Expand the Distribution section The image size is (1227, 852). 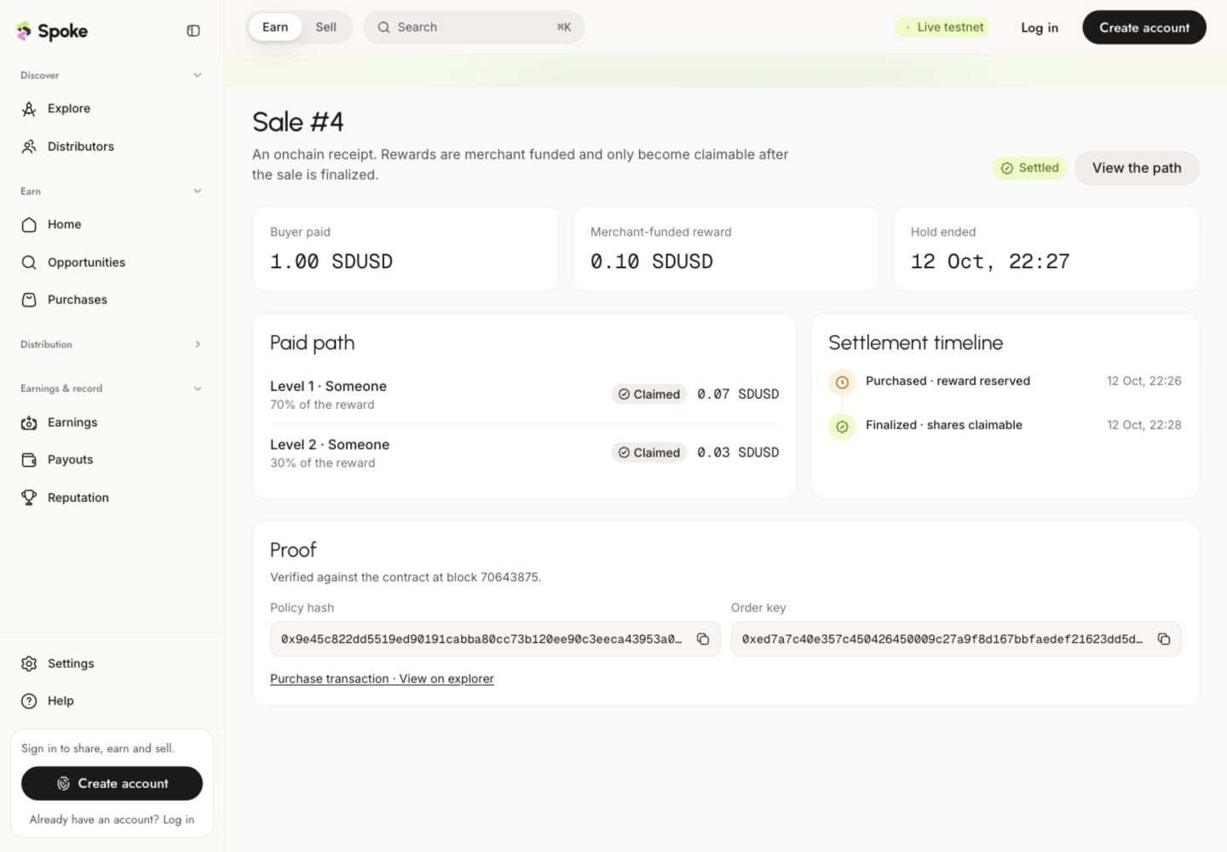112,344
